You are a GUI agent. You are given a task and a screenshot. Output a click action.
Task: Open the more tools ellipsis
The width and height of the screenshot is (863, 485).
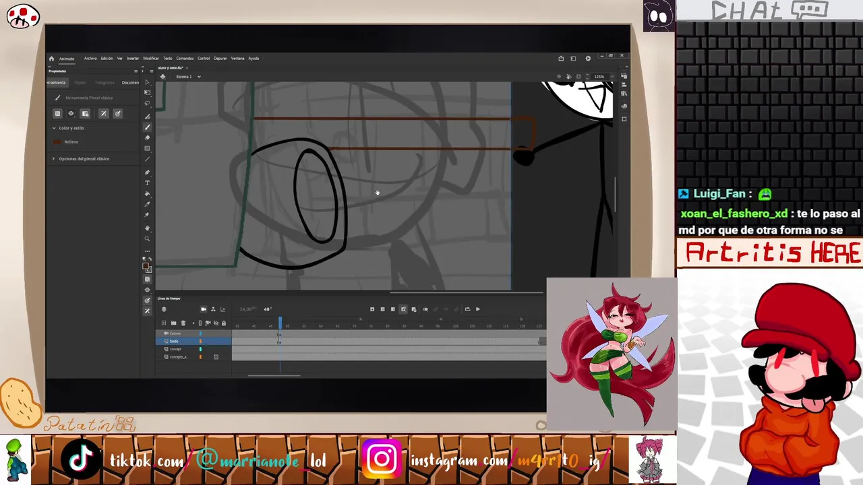[147, 251]
